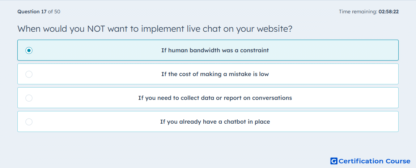
Task: Click the 'If the cost of making a mistake is low' text
Action: point(215,74)
